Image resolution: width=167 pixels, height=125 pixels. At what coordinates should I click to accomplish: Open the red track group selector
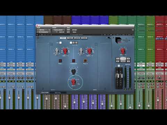(160, 74)
